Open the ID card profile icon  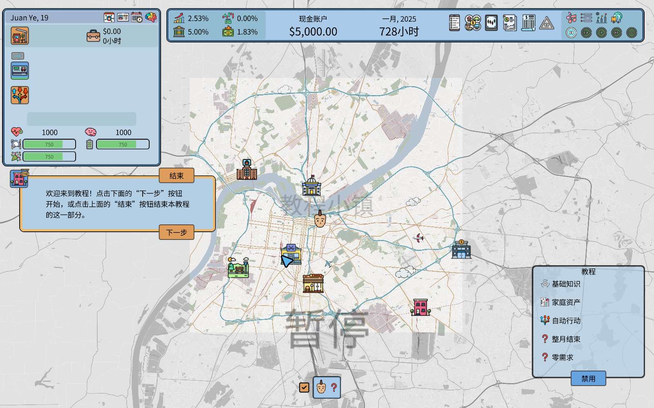123,17
